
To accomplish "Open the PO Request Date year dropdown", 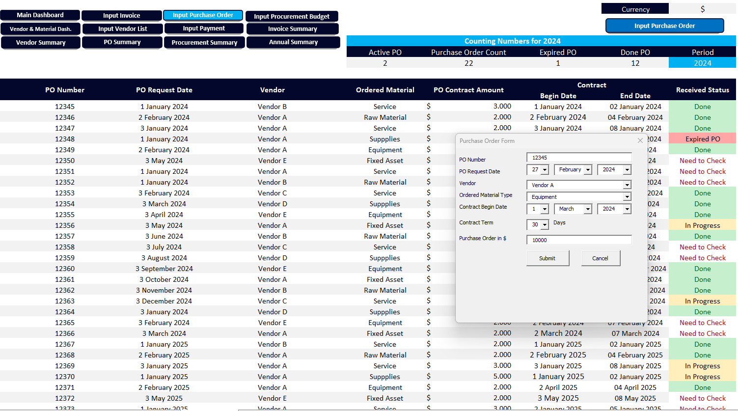I will [x=627, y=170].
